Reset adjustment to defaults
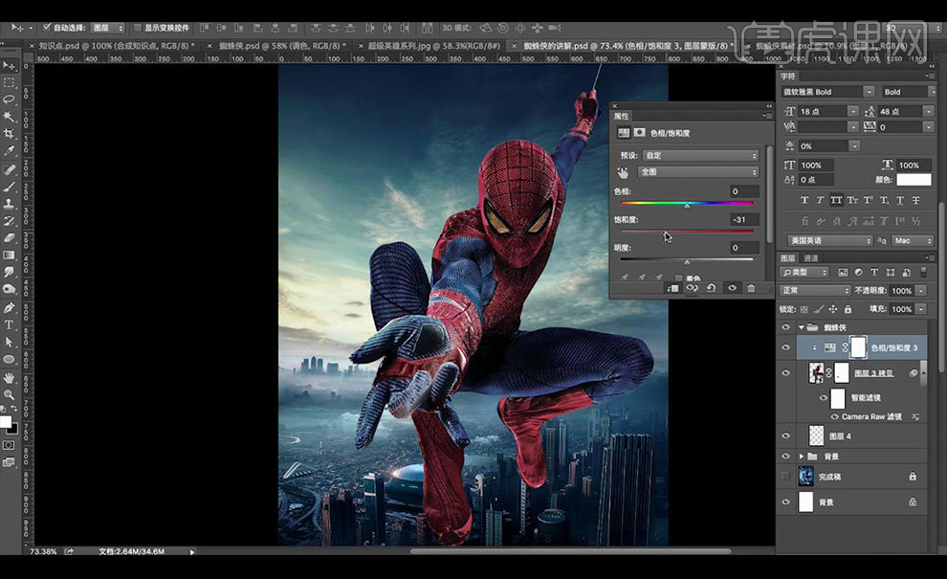 click(712, 288)
